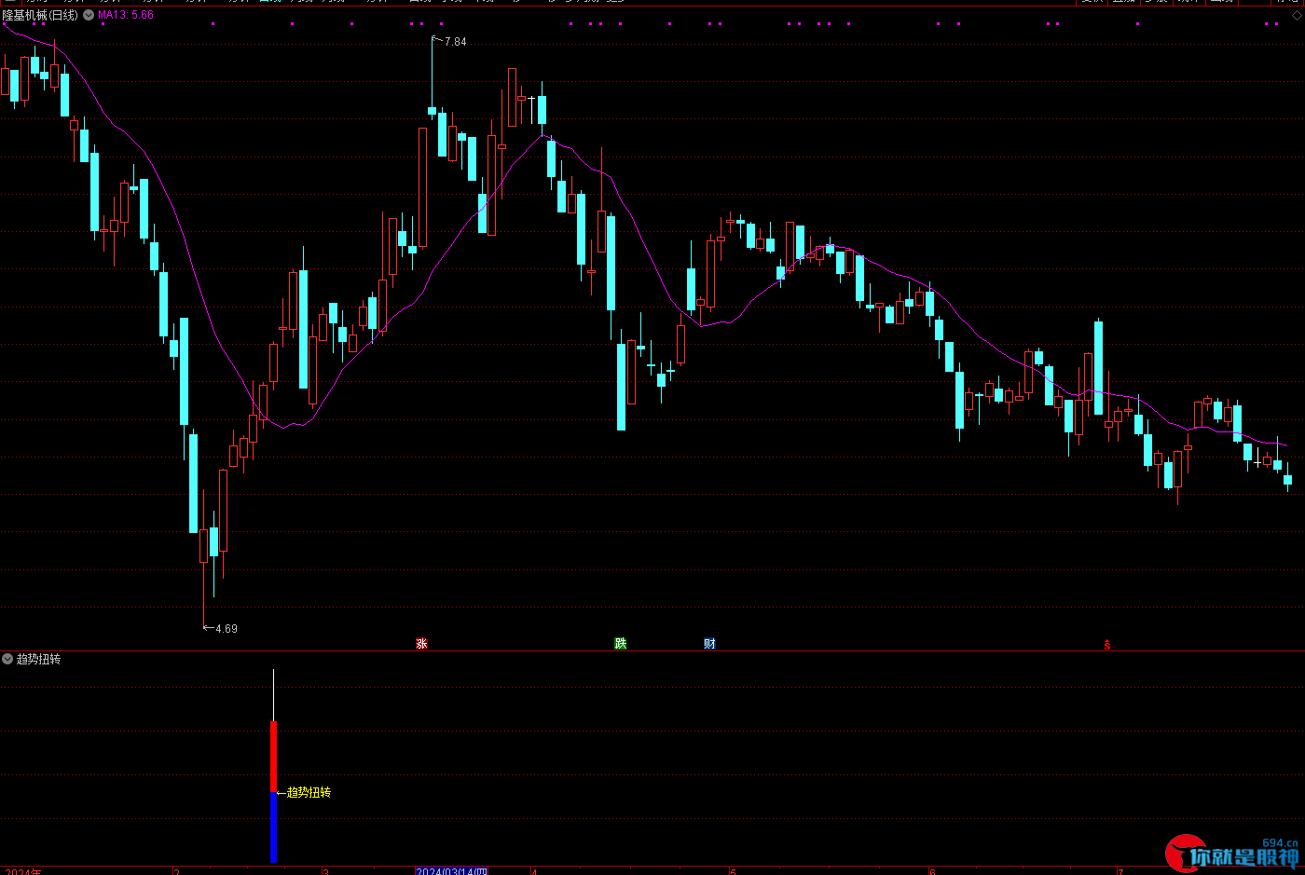Click the 4.69 low price label
This screenshot has width=1305, height=875.
pyautogui.click(x=227, y=628)
